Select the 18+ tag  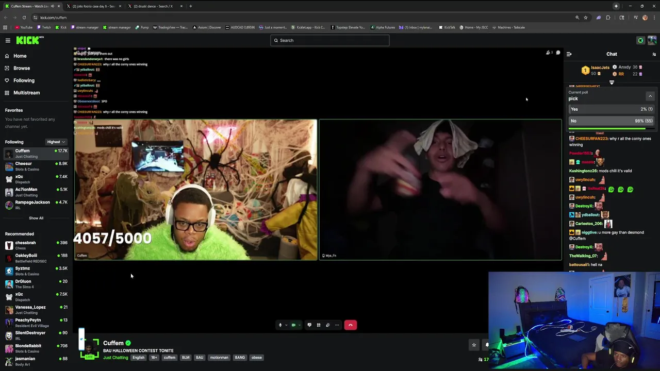[154, 358]
